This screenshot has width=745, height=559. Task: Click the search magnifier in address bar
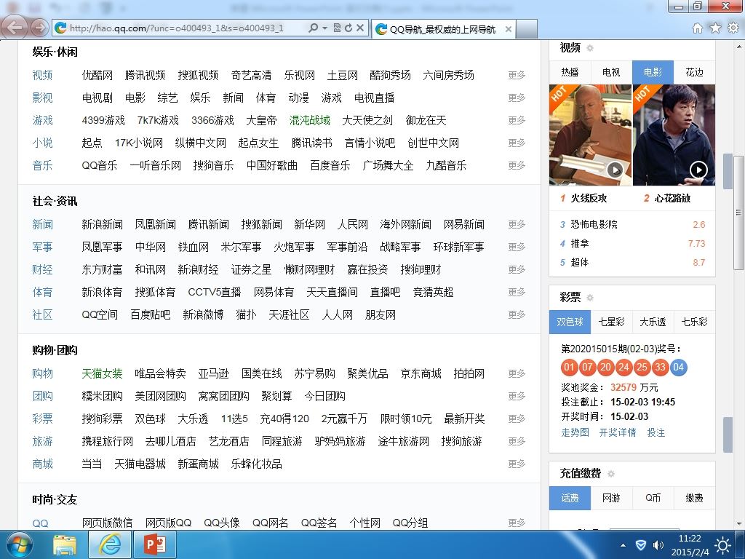(313, 28)
